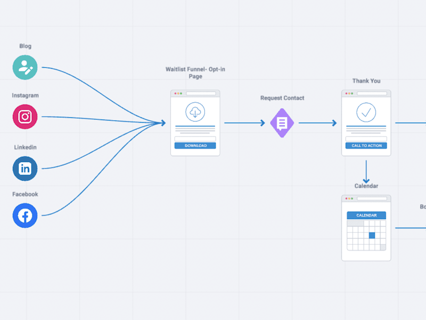426x320 pixels.
Task: Click the cloud download icon on opt-in page
Action: point(195,112)
